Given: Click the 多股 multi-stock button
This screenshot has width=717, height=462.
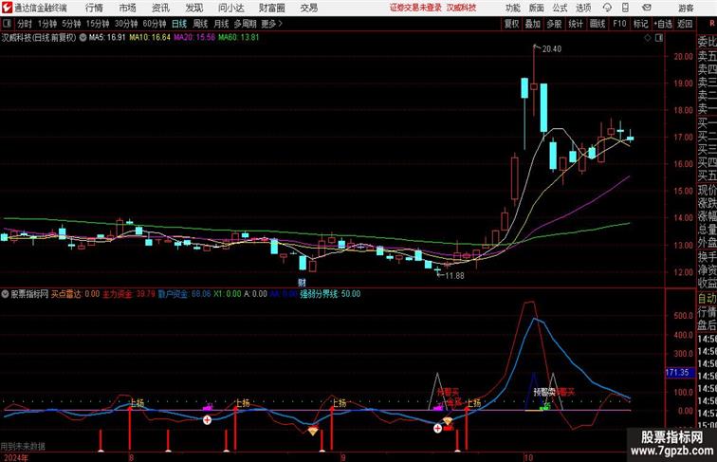Looking at the screenshot, I should 554,24.
